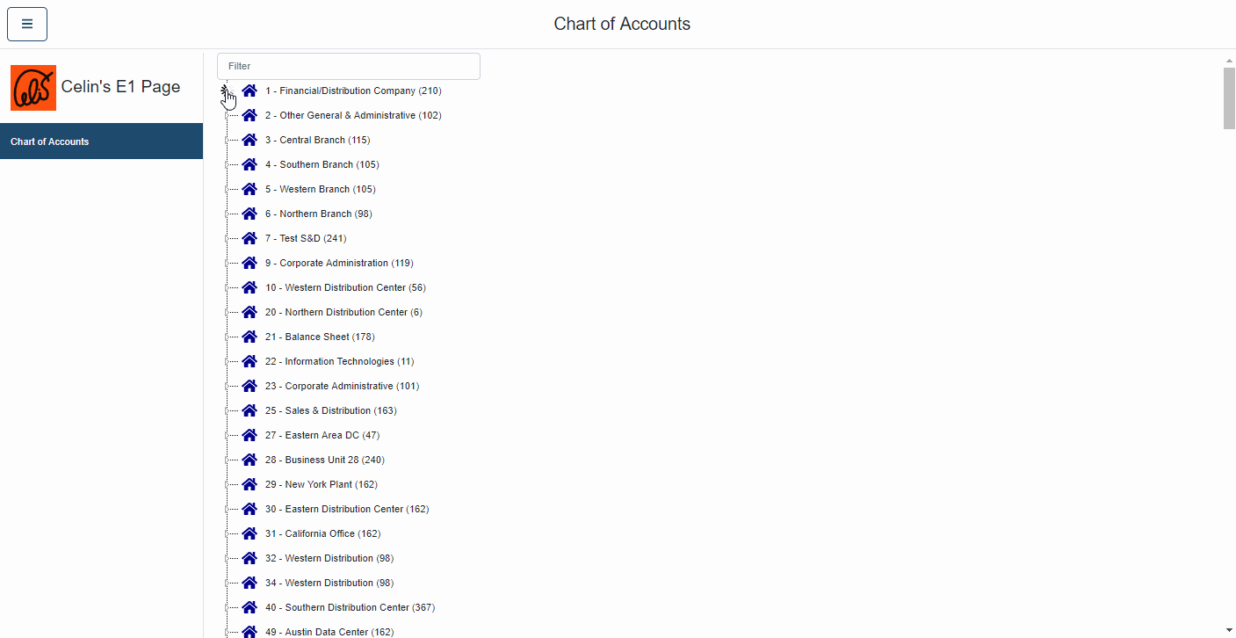1236x638 pixels.
Task: Click the house icon next to 28 - Business Unit 28
Action: click(249, 460)
